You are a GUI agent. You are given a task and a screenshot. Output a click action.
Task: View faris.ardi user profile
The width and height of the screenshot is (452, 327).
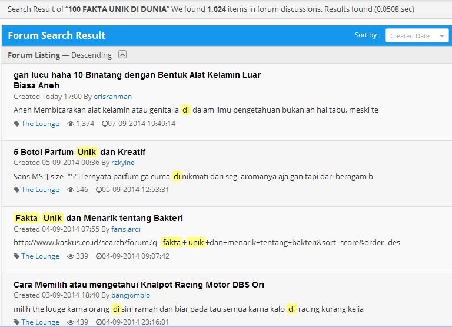pos(126,229)
